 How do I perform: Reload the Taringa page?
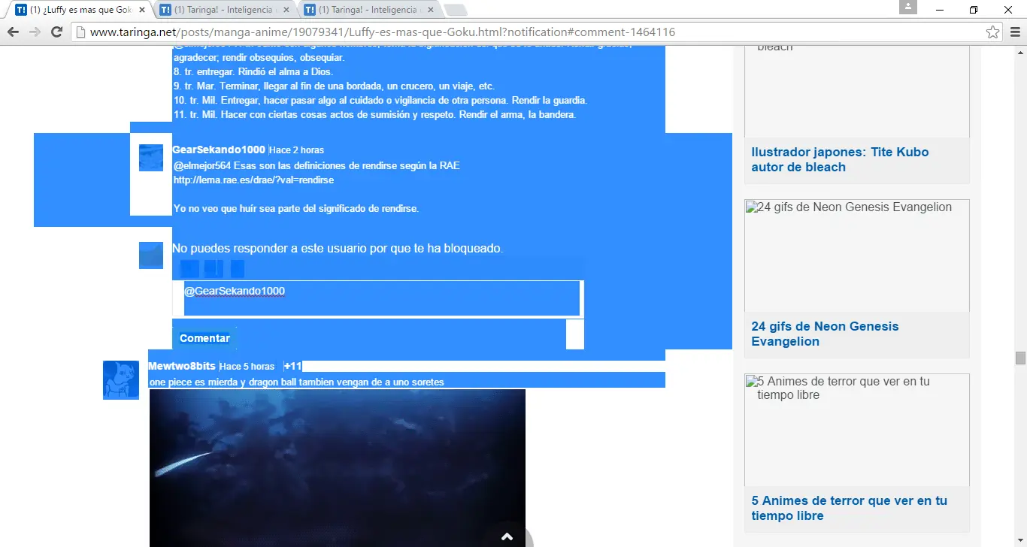(x=56, y=32)
